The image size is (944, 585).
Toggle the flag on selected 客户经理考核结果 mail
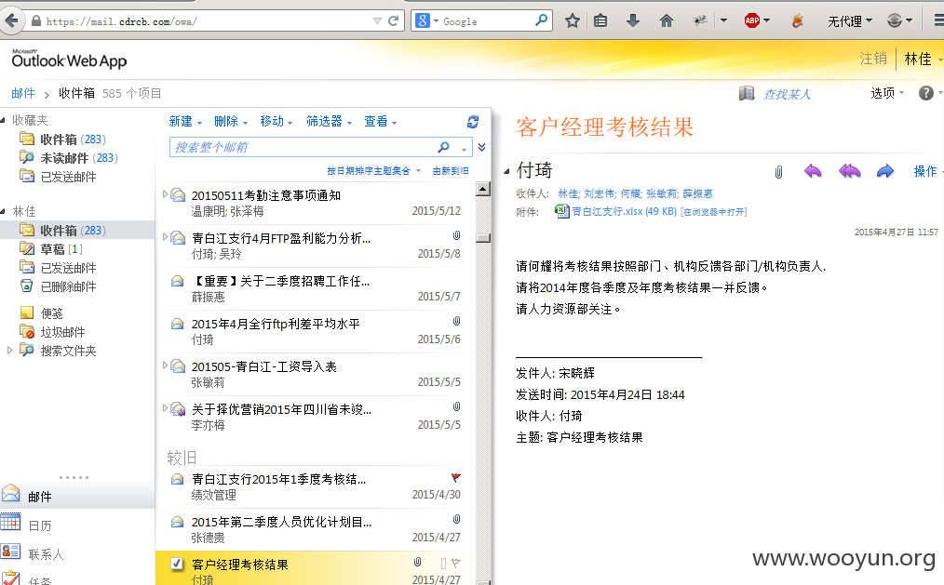(456, 564)
